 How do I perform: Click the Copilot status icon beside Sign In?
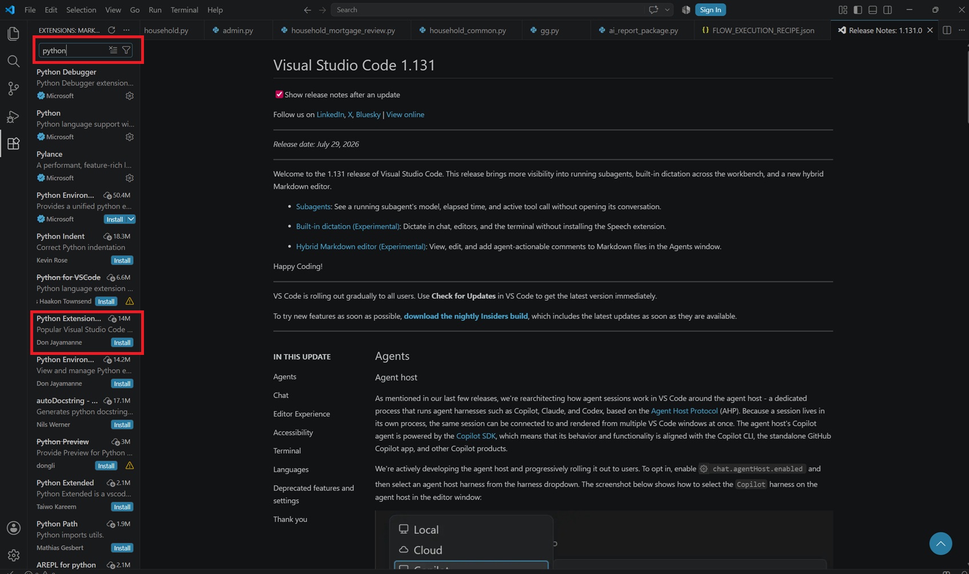[686, 10]
